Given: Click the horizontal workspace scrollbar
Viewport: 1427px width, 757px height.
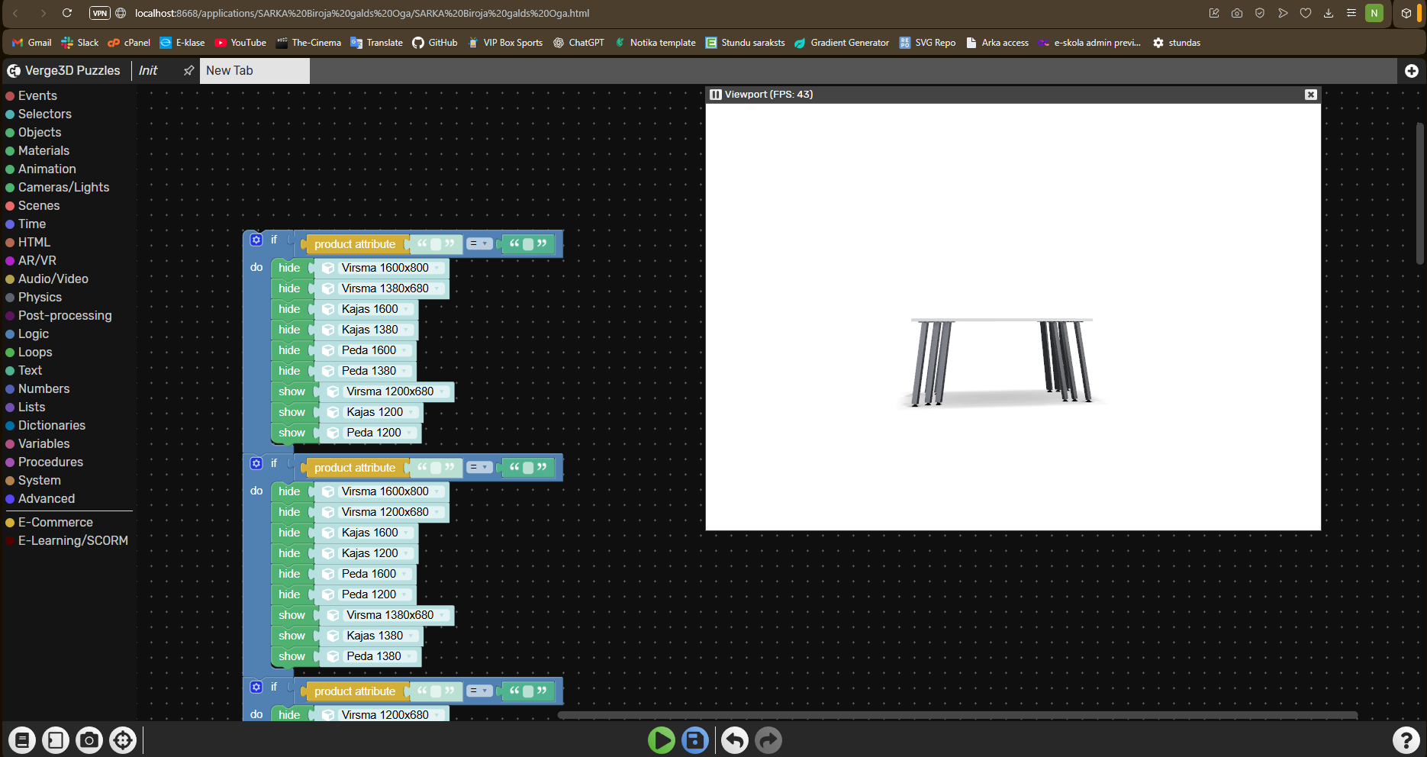Looking at the screenshot, I should coord(957,715).
